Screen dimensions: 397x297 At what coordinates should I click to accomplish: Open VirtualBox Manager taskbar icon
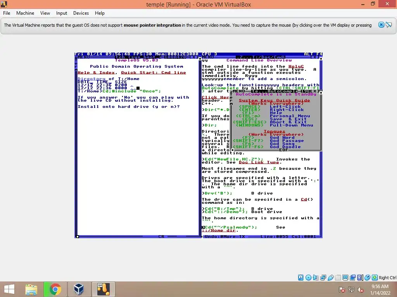click(x=78, y=289)
